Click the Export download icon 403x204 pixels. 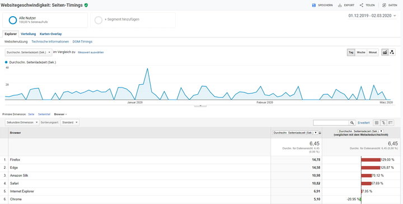pyautogui.click(x=340, y=5)
